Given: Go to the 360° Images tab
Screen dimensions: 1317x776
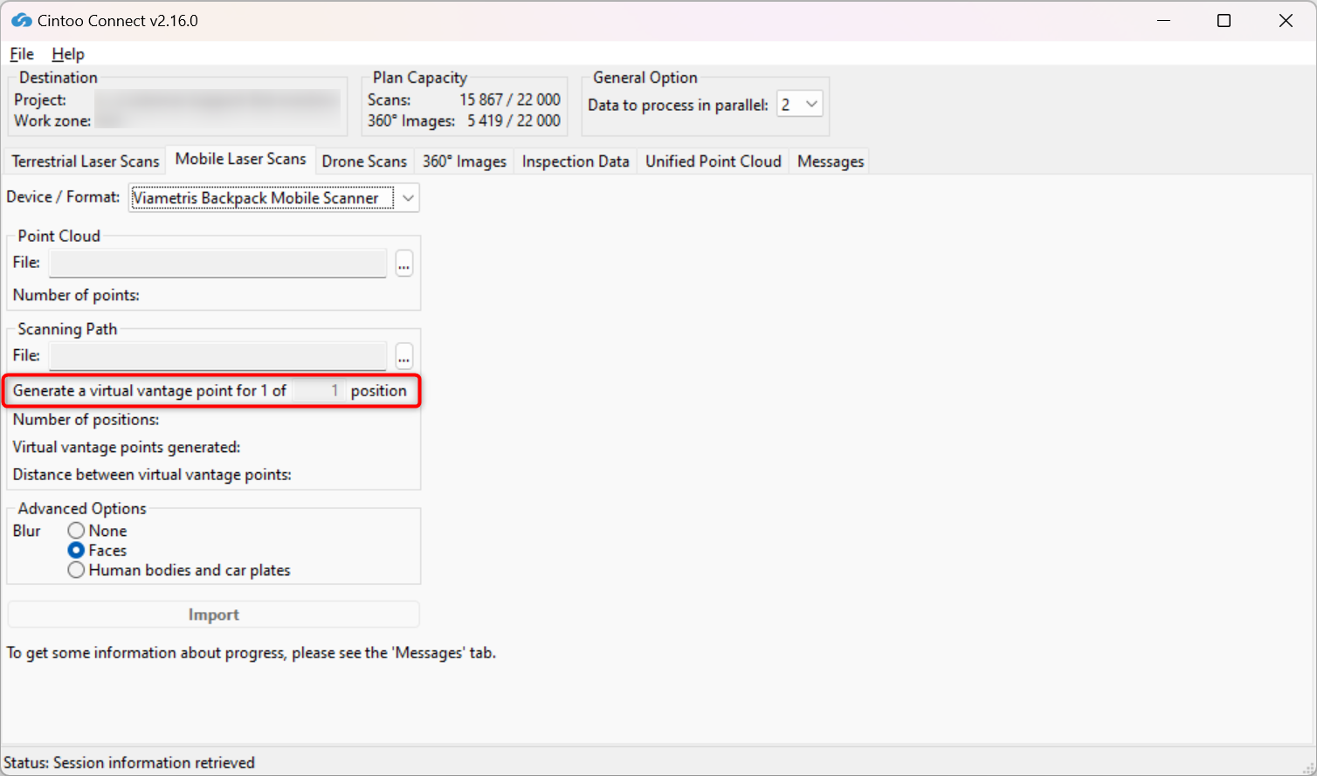Looking at the screenshot, I should pos(465,161).
